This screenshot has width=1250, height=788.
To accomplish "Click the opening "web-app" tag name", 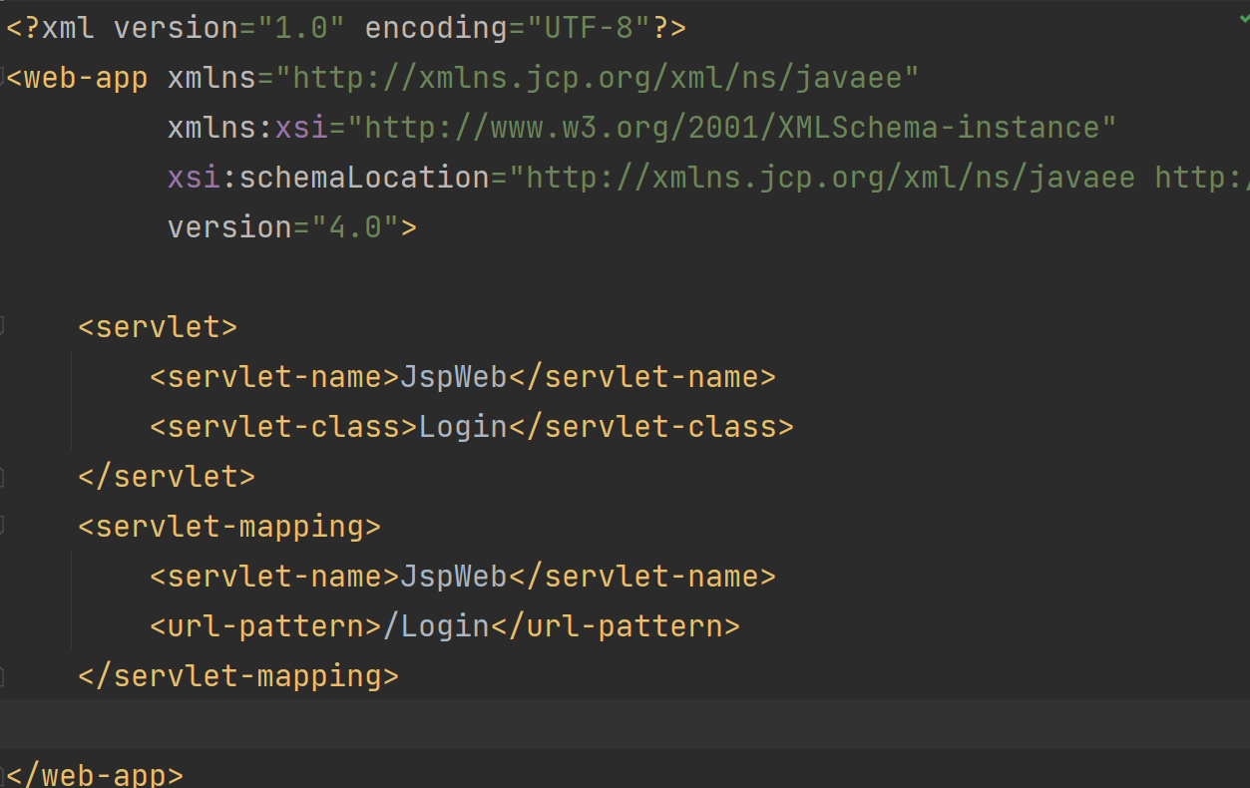I will [x=86, y=78].
